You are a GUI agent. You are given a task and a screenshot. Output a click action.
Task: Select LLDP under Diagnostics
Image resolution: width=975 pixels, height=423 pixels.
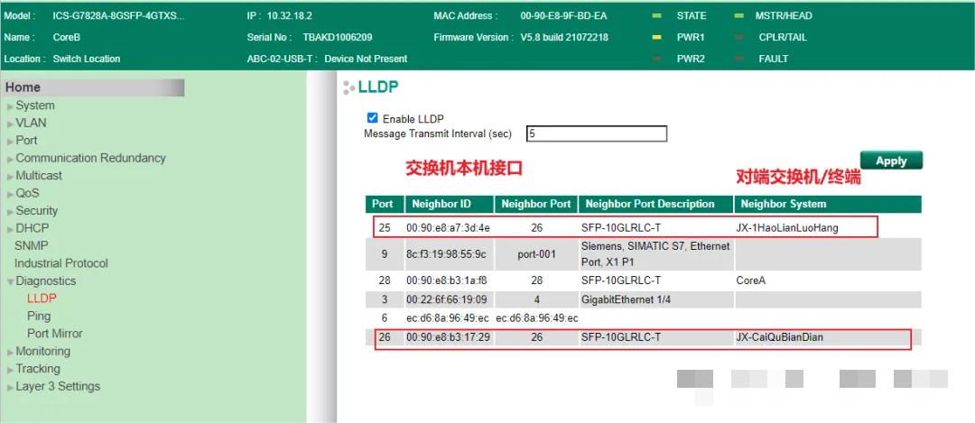point(42,299)
